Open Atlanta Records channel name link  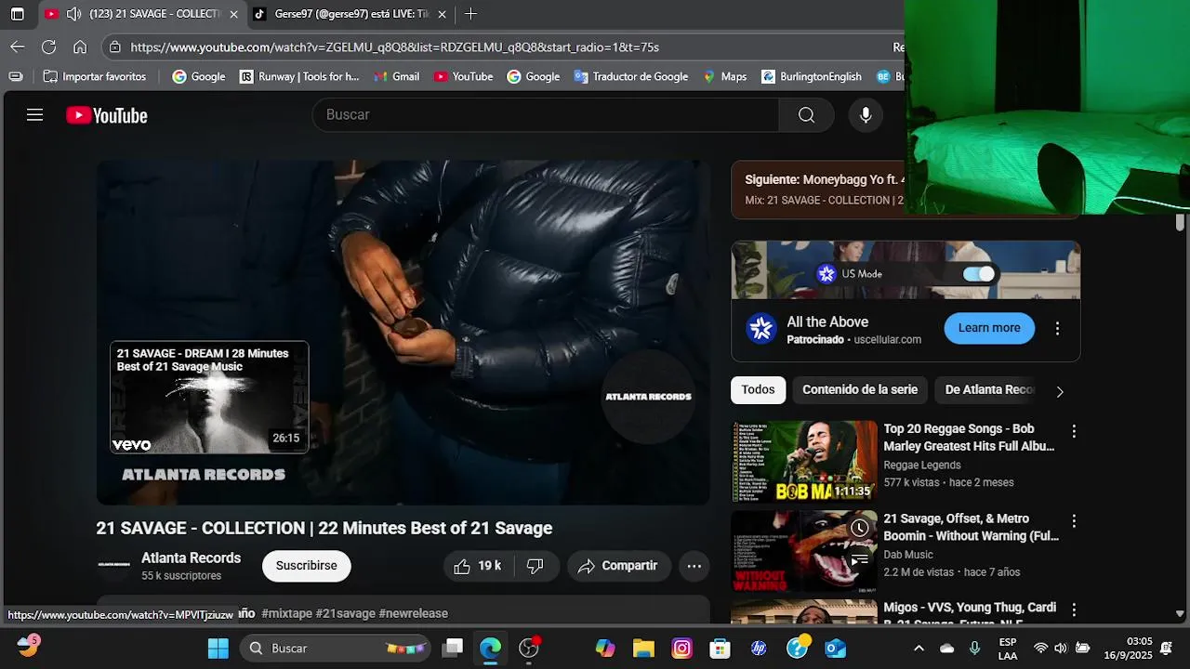click(191, 558)
